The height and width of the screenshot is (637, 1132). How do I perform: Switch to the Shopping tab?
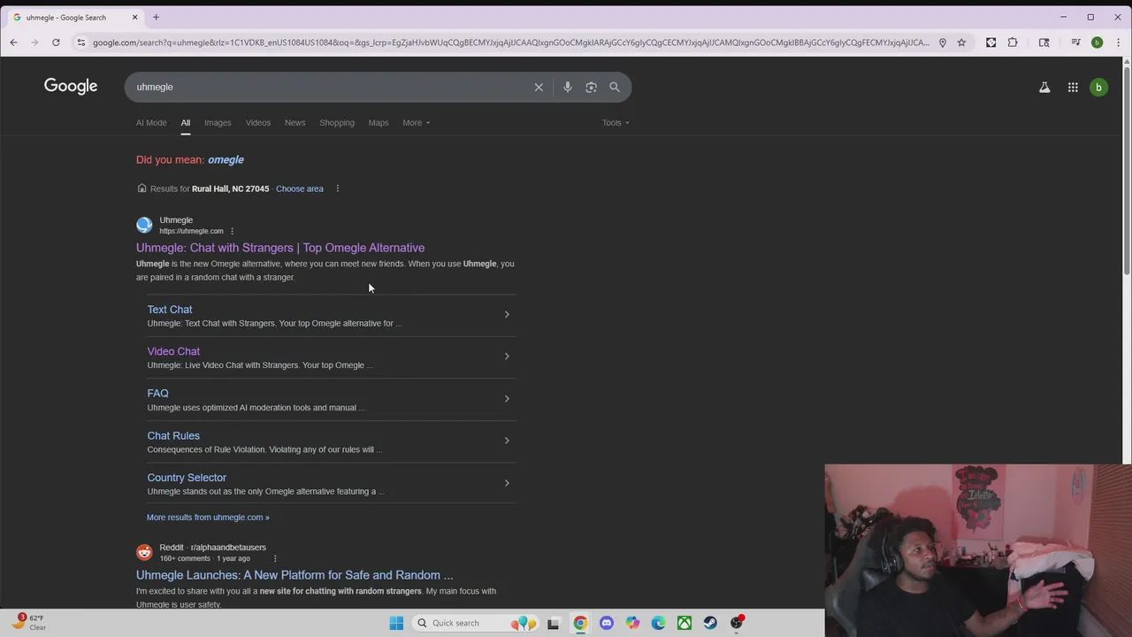(337, 123)
